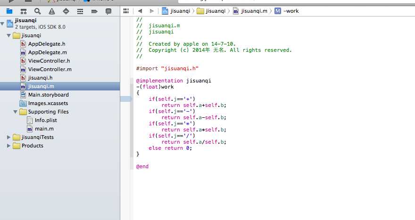
Task: Expand the Products group
Action: point(9,146)
